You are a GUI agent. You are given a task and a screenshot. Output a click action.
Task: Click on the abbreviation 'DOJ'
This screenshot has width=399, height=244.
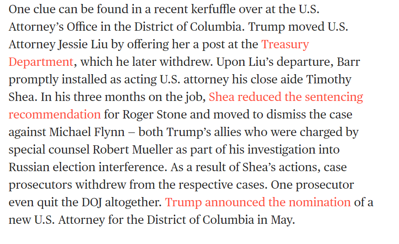click(92, 202)
